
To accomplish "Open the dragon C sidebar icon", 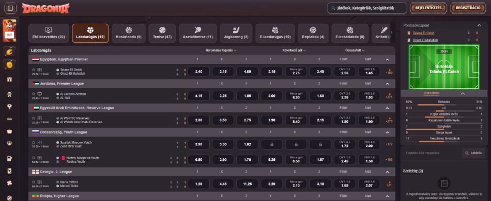I will (x=9, y=51).
